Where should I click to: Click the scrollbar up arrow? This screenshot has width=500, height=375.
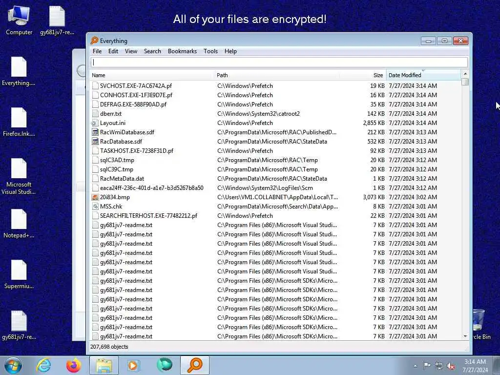465,74
